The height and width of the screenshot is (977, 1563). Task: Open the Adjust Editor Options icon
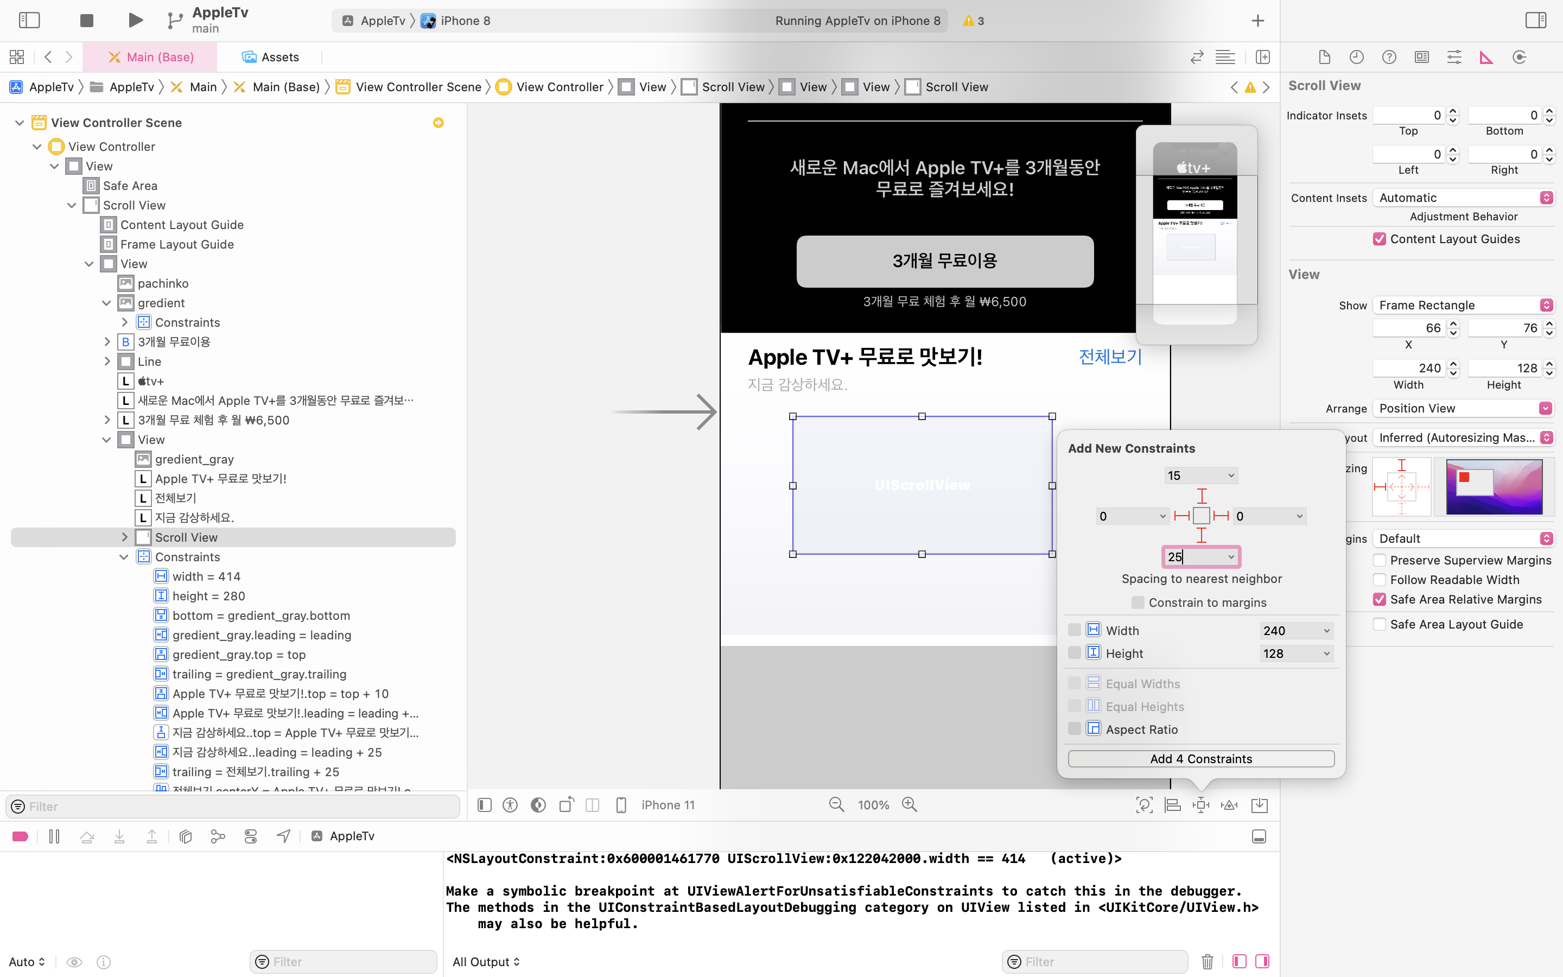click(x=1224, y=57)
